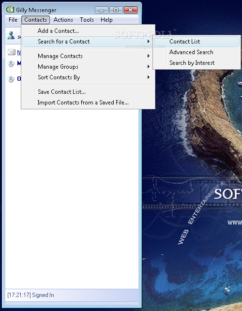
Task: Click the Signed In status text
Action: click(30, 295)
